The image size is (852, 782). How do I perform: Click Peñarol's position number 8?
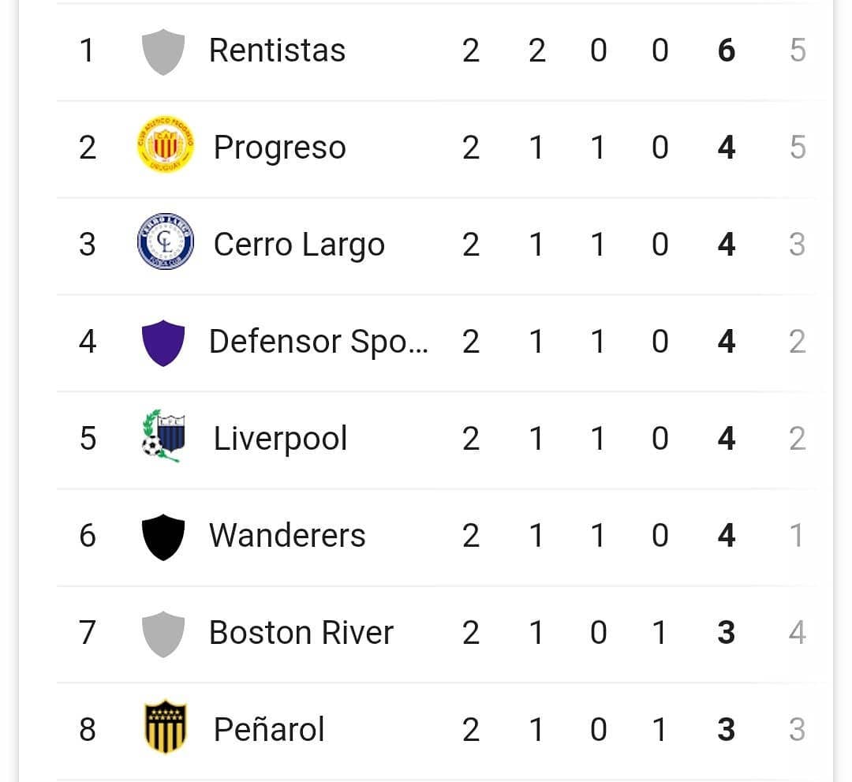tap(88, 729)
